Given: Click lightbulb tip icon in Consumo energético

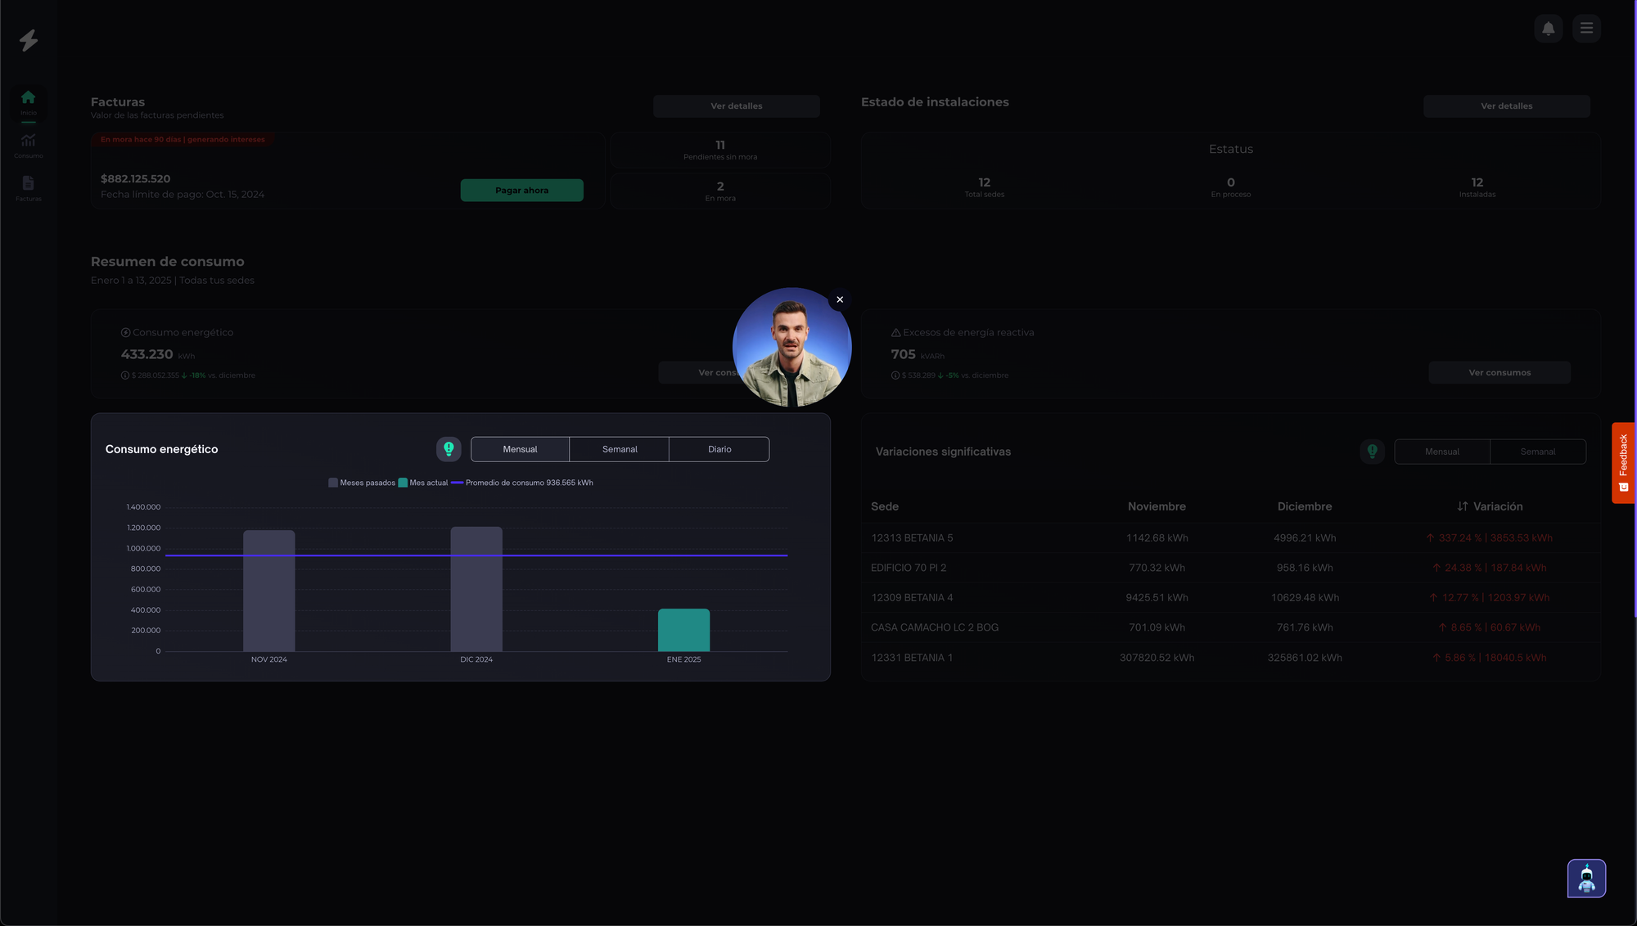Looking at the screenshot, I should coord(449,449).
